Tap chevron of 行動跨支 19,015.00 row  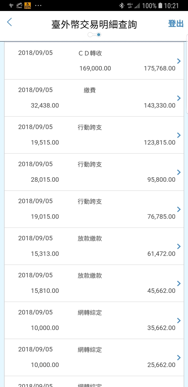179,209
